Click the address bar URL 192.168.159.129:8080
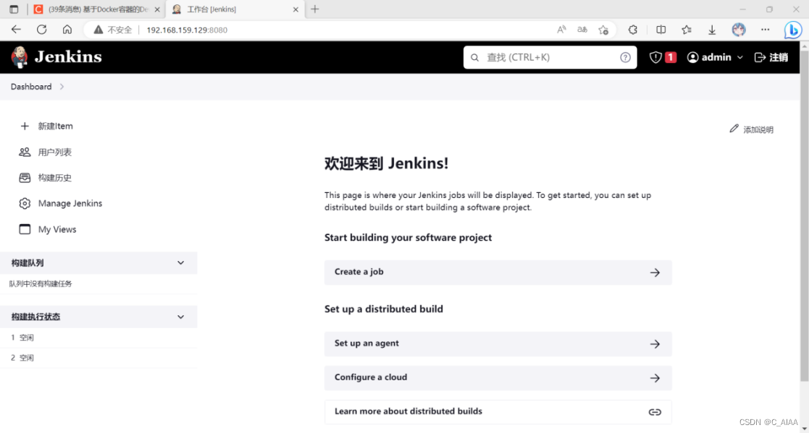Screen dimensions: 809x433 click(187, 30)
